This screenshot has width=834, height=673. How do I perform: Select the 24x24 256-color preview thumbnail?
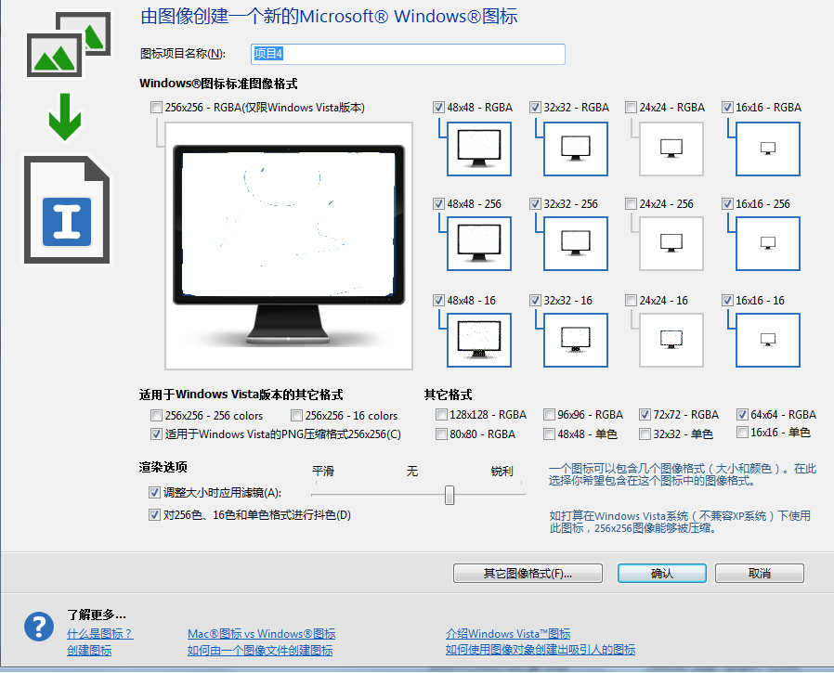click(671, 243)
